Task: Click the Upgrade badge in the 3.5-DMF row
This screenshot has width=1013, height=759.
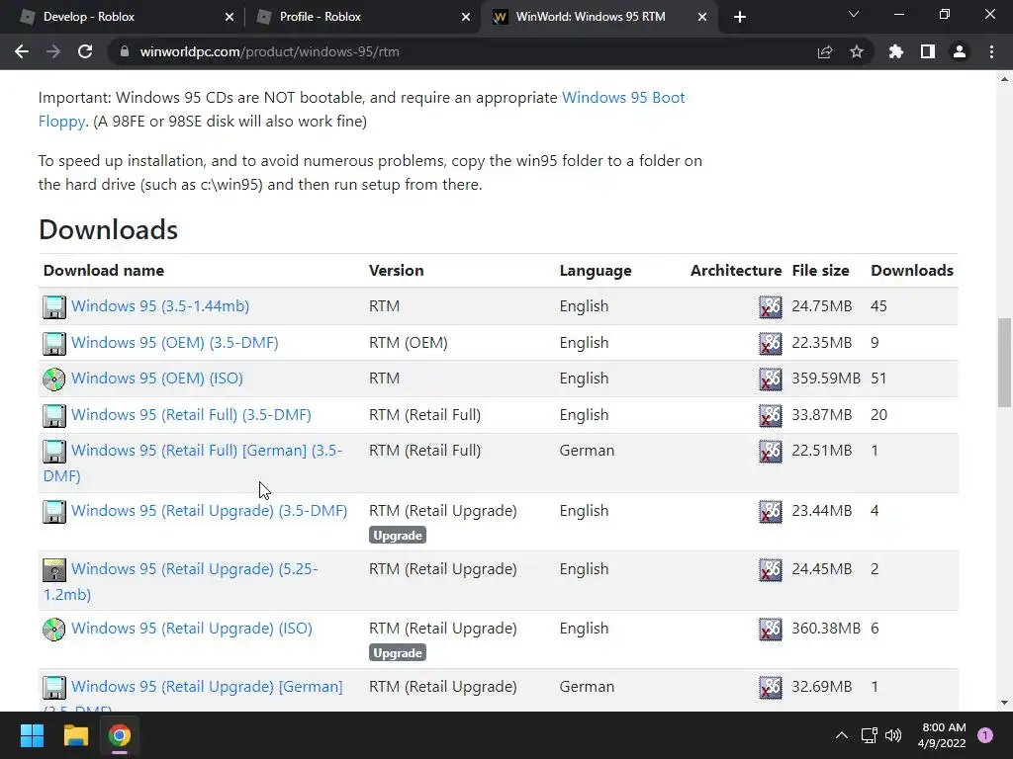Action: tap(398, 536)
